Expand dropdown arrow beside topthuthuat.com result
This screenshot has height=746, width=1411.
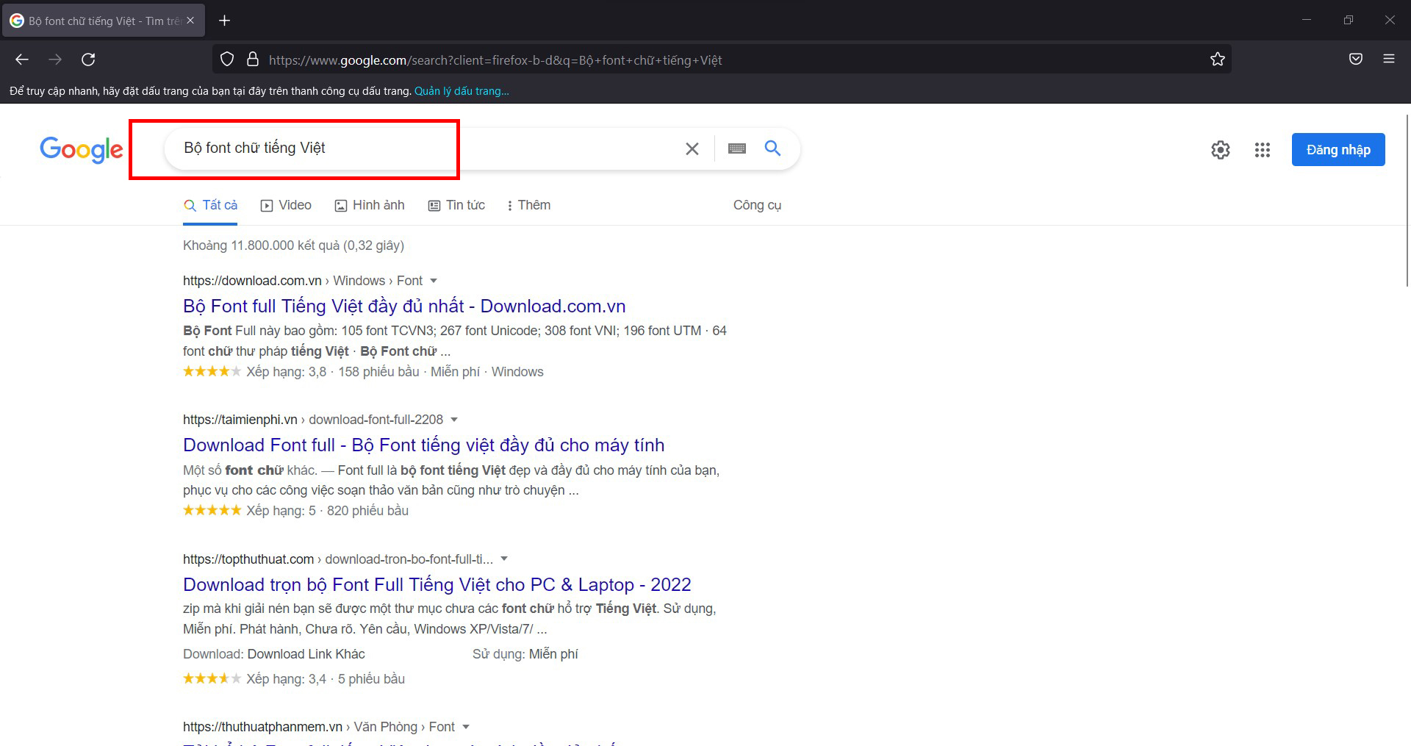(x=504, y=559)
